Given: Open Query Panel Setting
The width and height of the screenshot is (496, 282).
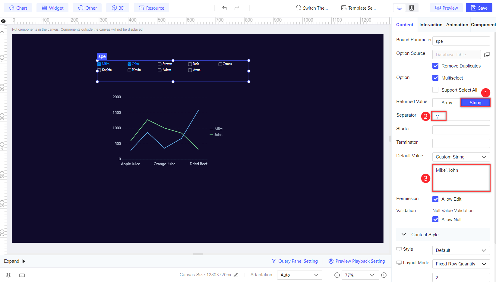Looking at the screenshot, I should pyautogui.click(x=295, y=261).
